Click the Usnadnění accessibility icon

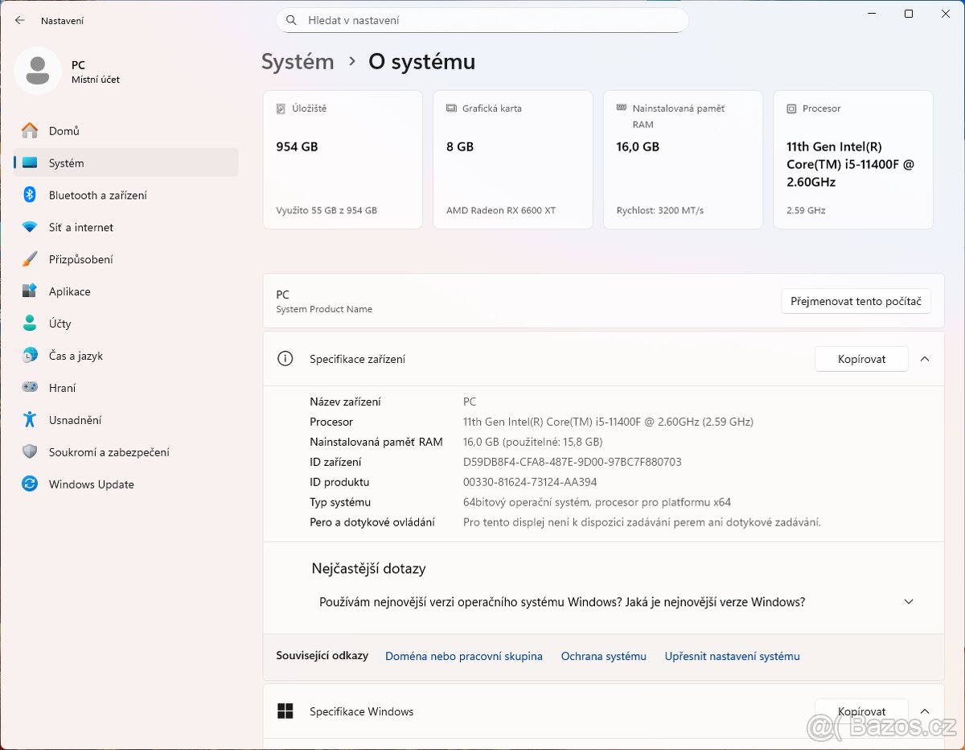click(x=30, y=419)
